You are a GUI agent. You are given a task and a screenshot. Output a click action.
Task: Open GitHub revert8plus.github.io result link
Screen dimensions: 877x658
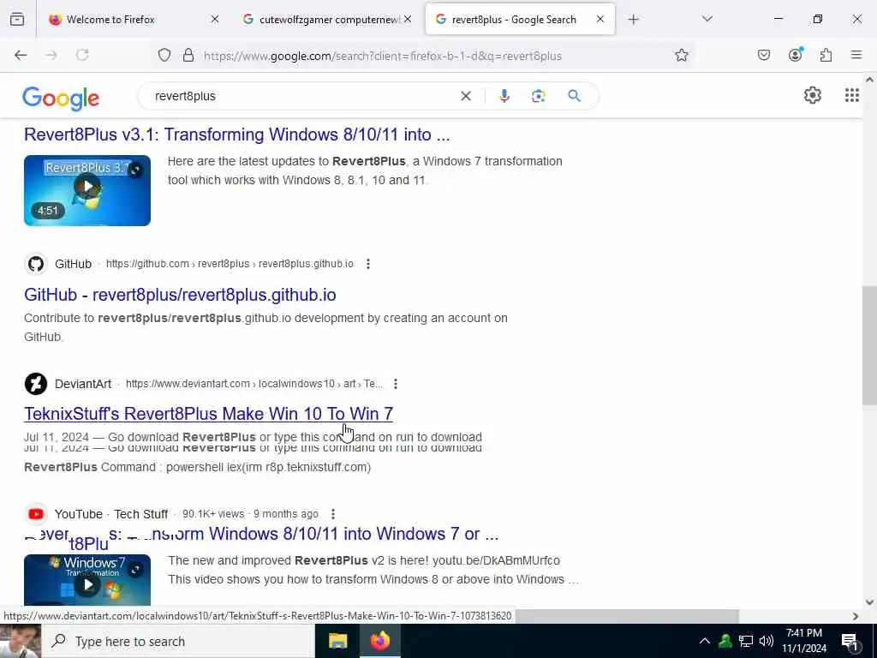point(180,295)
